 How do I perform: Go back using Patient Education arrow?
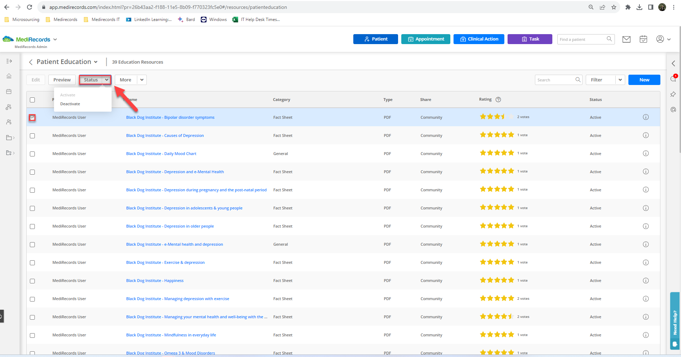point(31,62)
